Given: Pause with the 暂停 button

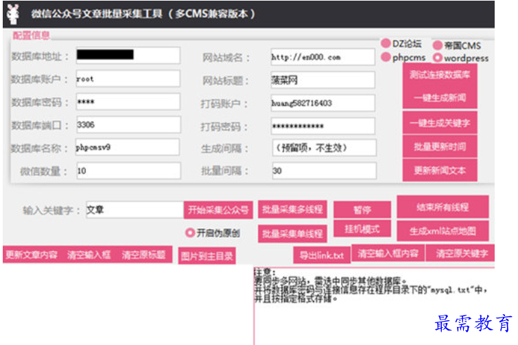Looking at the screenshot, I should (362, 210).
